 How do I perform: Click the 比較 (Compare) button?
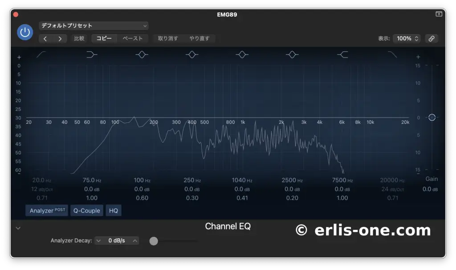tap(79, 38)
